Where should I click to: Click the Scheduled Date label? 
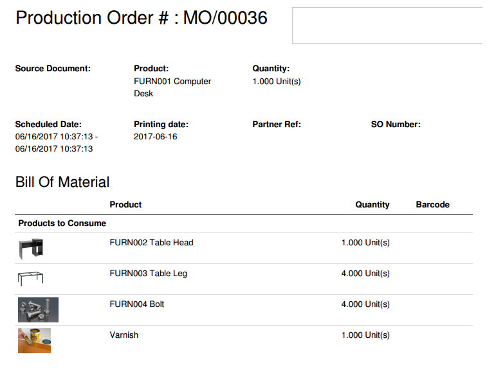[x=48, y=125]
